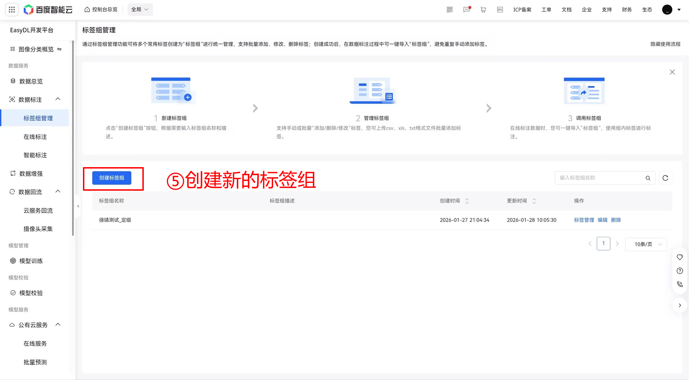Click the favorite heart icon
The width and height of the screenshot is (689, 380).
(x=680, y=257)
